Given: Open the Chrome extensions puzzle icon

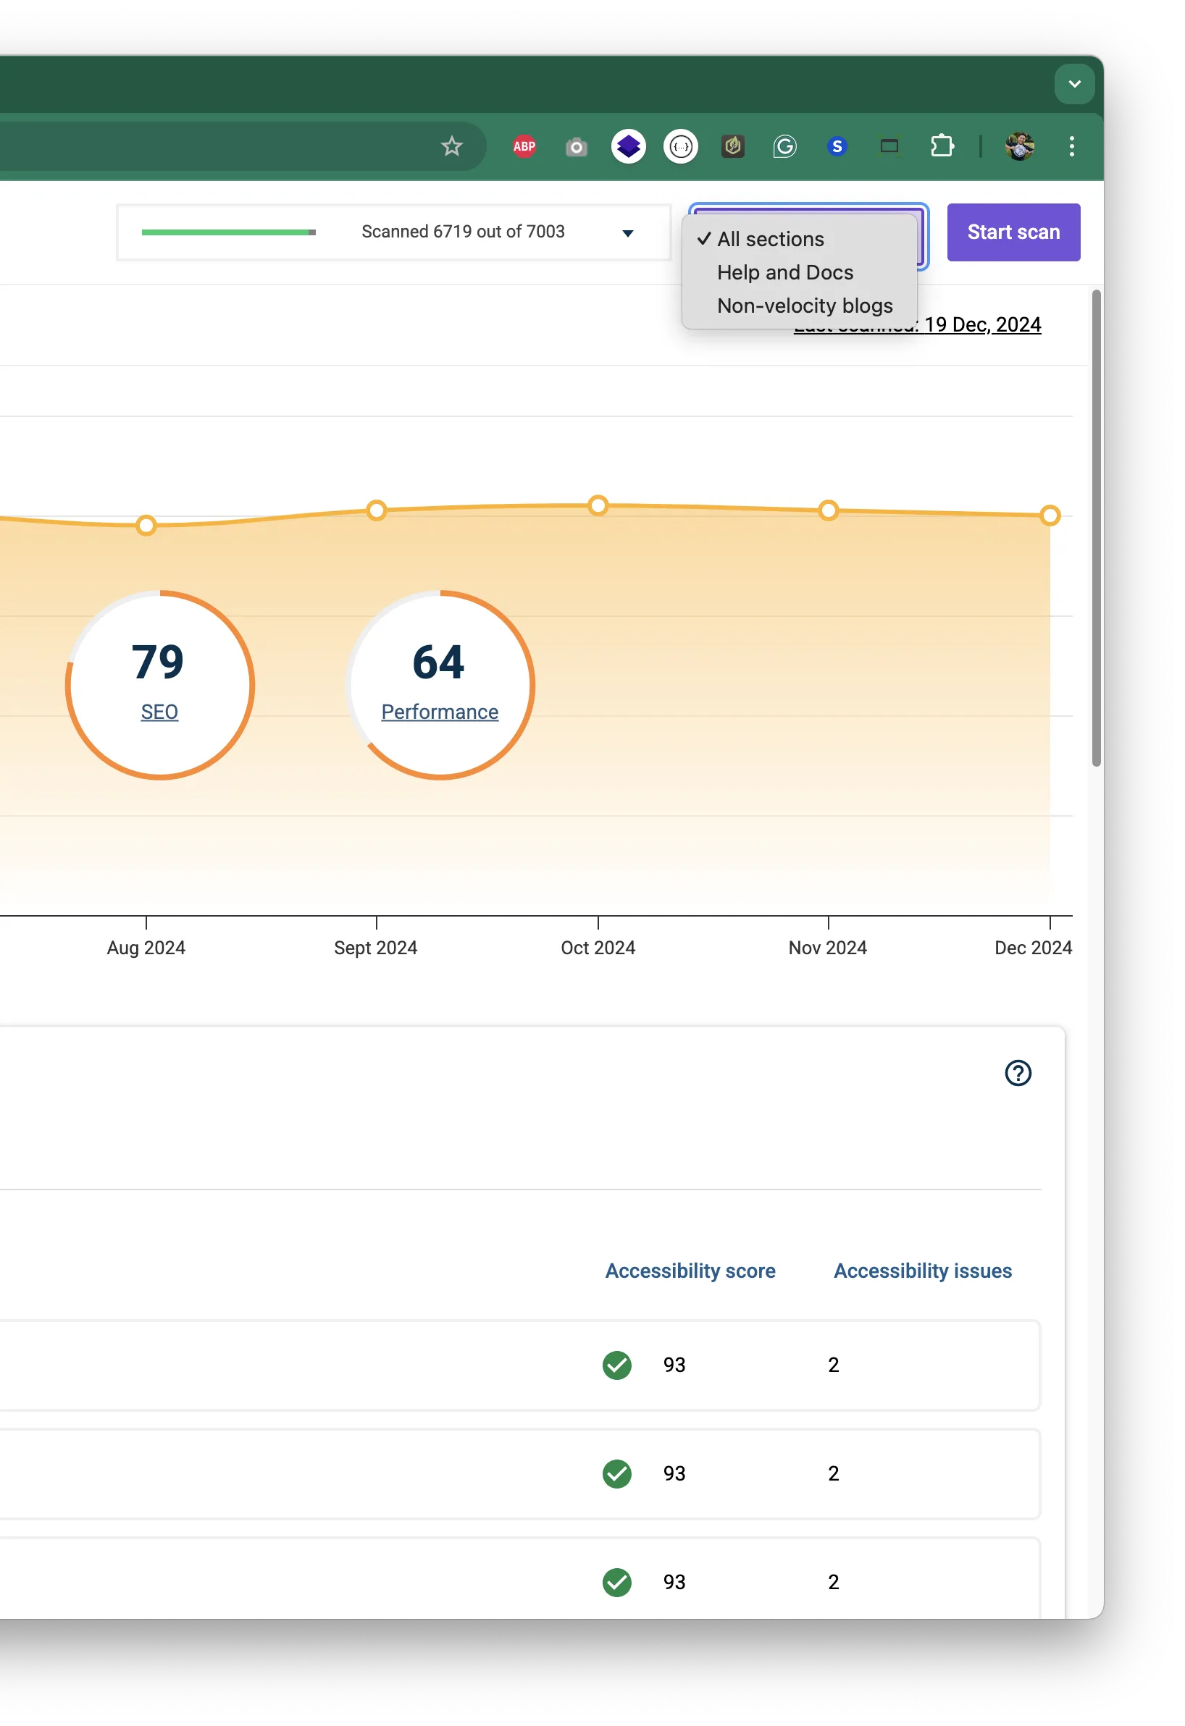Looking at the screenshot, I should (x=942, y=146).
